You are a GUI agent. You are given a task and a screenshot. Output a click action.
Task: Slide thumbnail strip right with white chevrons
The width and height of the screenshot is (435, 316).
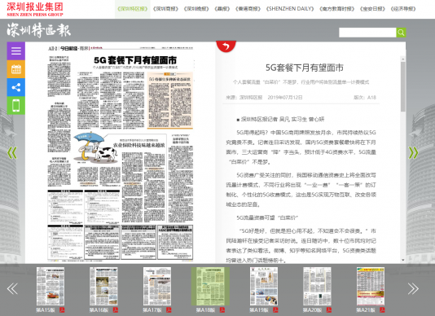click(x=413, y=289)
